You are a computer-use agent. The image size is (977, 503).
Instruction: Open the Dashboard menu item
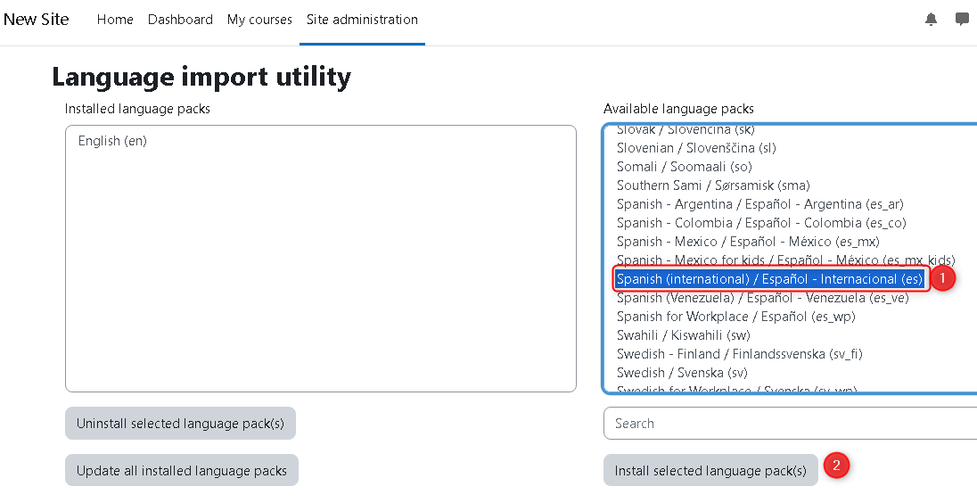pyautogui.click(x=180, y=20)
